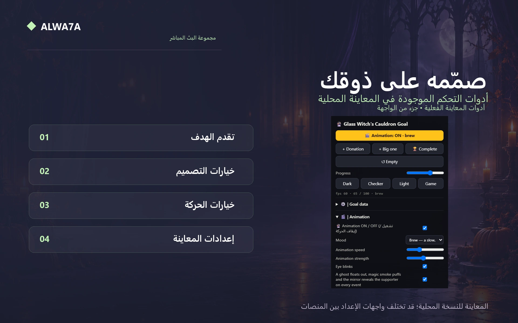The width and height of the screenshot is (518, 323).
Task: Click the yellow Animation: ON · brew button
Action: (x=389, y=136)
